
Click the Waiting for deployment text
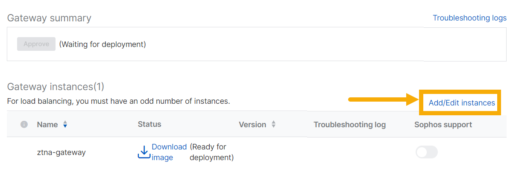[x=103, y=44]
